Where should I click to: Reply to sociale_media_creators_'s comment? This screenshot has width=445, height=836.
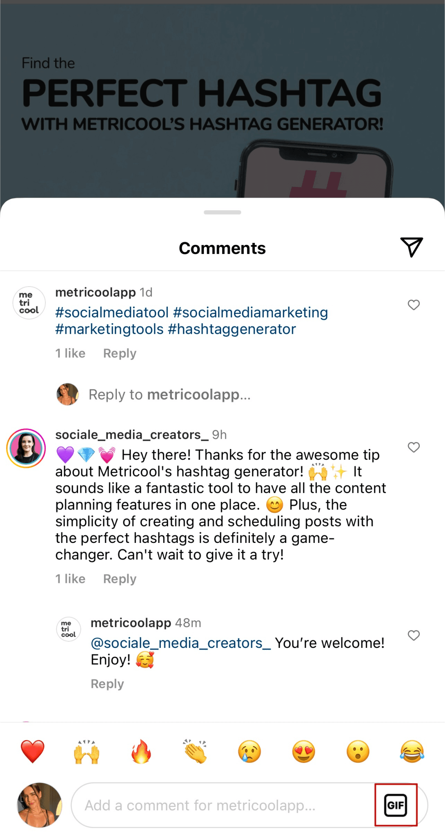pos(119,578)
